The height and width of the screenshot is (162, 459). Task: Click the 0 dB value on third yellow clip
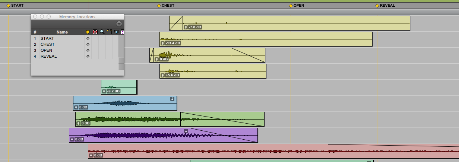click(x=164, y=59)
